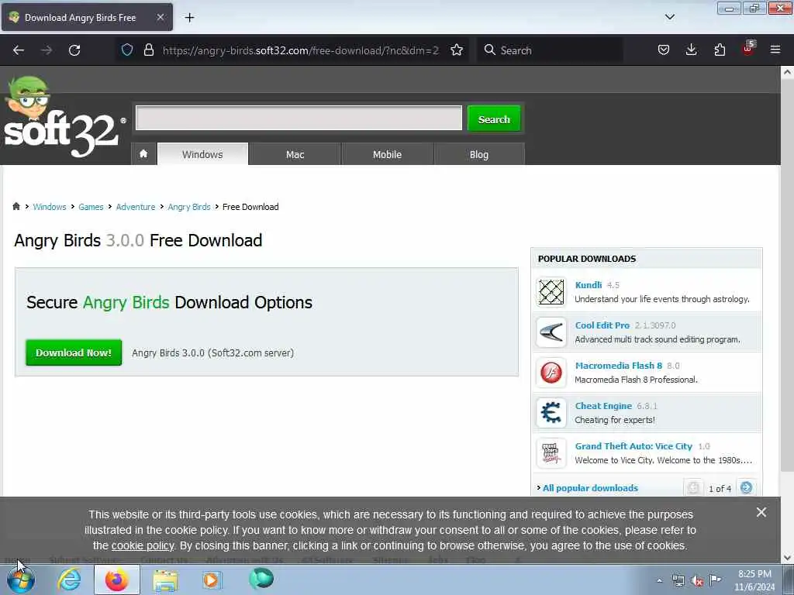The image size is (794, 595).
Task: Expand the list all tabs chevron
Action: [670, 17]
